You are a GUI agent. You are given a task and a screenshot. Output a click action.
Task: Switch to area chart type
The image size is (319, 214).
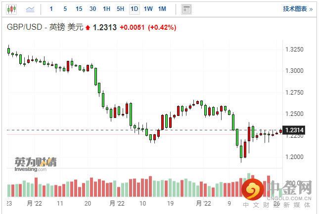[x=30, y=9]
